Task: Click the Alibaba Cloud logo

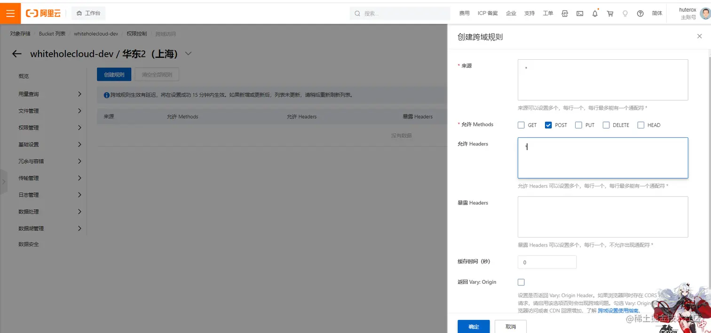Action: click(42, 13)
